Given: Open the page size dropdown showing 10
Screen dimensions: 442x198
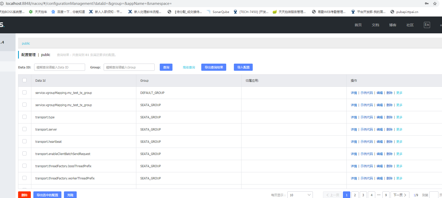Looking at the screenshot, I should tap(300, 195).
